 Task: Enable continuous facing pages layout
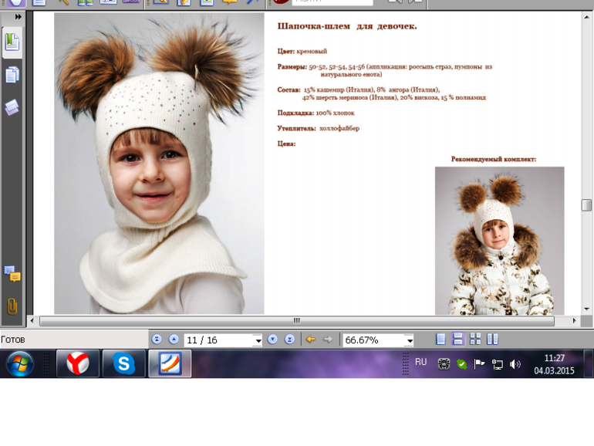coord(475,340)
